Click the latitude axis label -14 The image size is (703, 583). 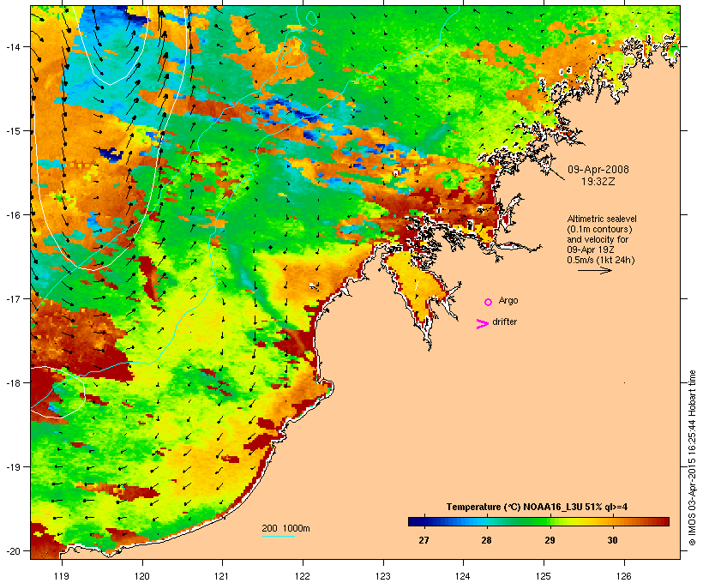click(x=13, y=46)
